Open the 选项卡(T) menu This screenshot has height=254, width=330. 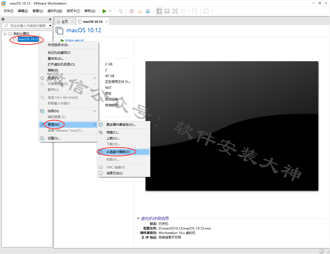coord(73,11)
